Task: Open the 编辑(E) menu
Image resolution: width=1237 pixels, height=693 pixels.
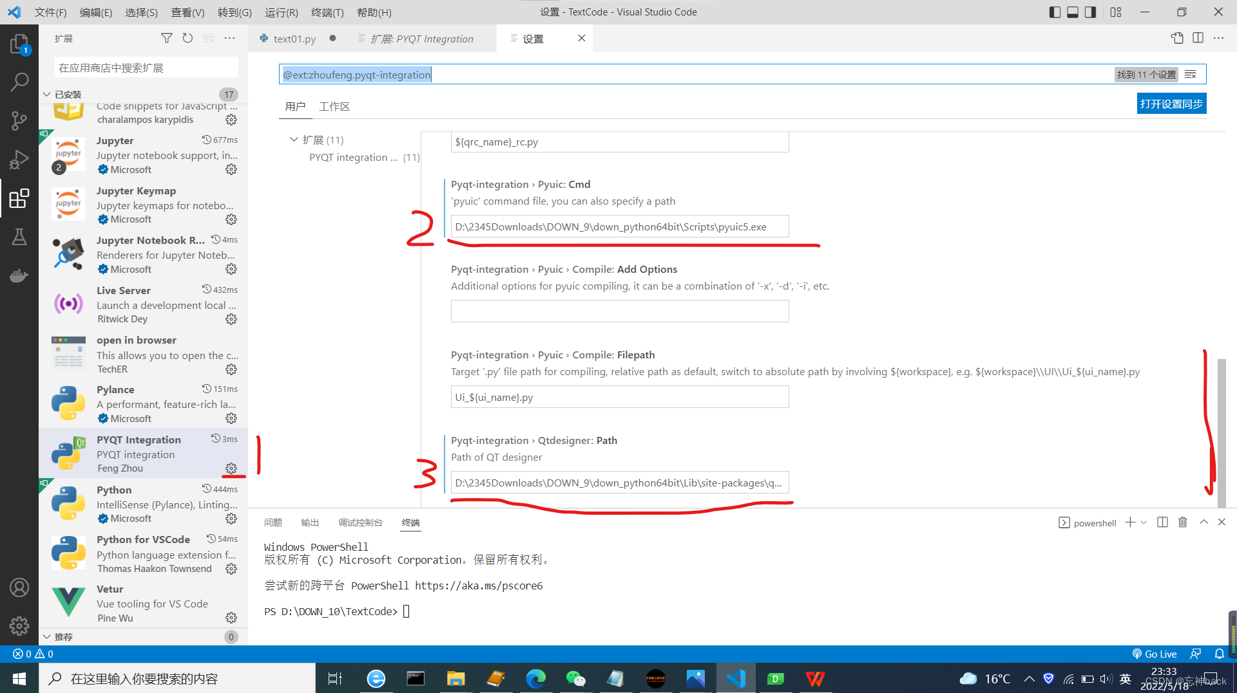Action: coord(95,12)
